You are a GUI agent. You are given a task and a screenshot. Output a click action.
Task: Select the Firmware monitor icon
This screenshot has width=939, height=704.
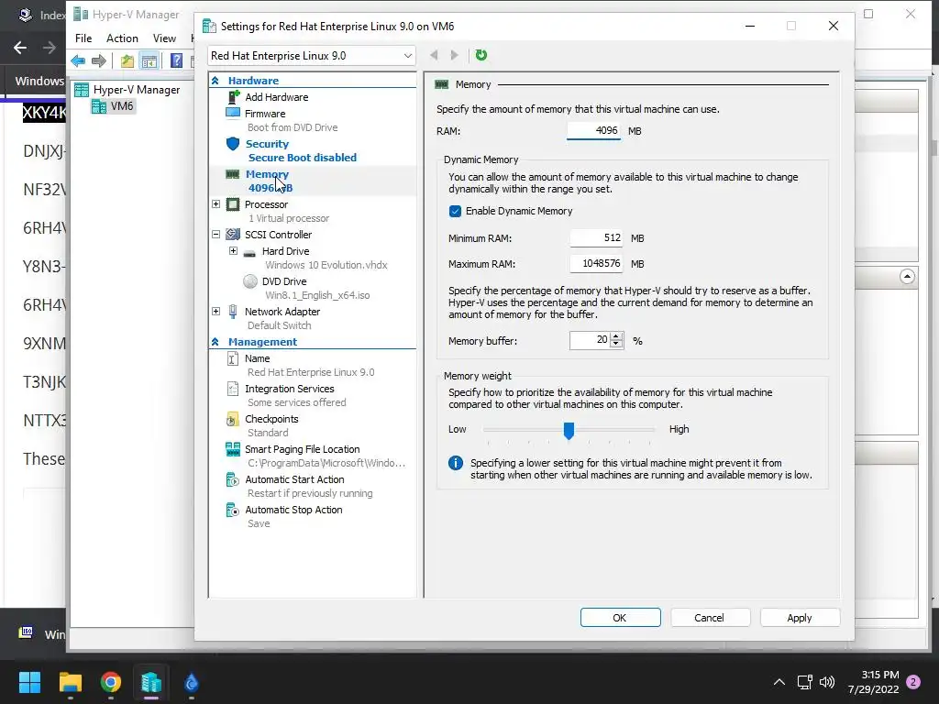(x=233, y=113)
